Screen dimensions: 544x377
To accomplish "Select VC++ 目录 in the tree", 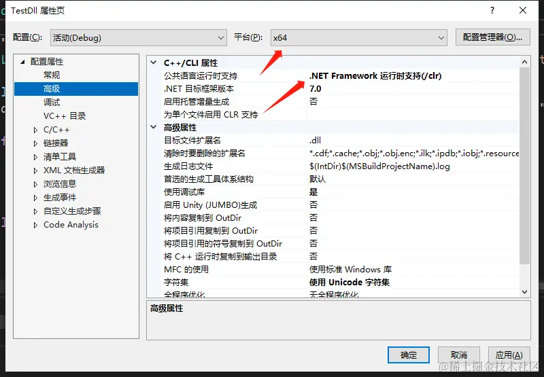I will point(65,115).
